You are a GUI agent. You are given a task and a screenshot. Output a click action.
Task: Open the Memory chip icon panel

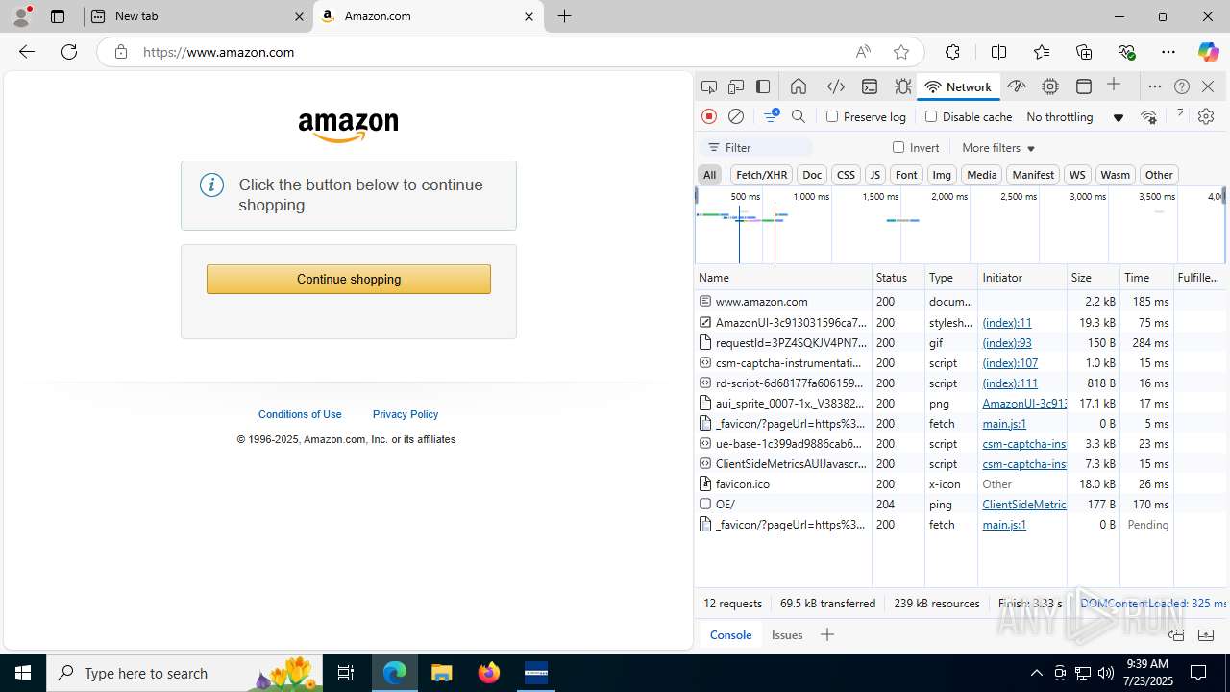[x=1050, y=86]
